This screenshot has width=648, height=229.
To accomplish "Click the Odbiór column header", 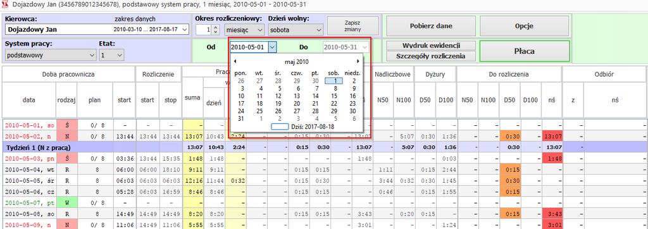I will 604,75.
